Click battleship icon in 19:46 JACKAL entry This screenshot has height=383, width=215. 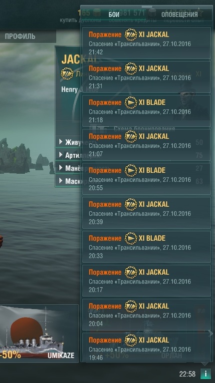[x=131, y=340]
